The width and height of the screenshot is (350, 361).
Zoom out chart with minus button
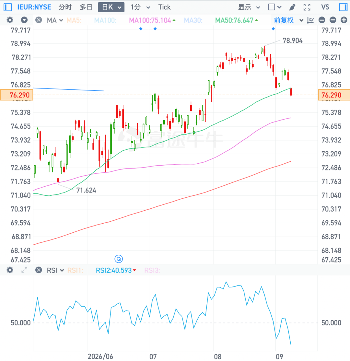(333, 20)
